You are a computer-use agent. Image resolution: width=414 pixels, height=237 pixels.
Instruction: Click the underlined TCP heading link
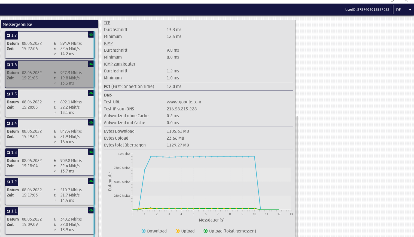click(x=107, y=23)
